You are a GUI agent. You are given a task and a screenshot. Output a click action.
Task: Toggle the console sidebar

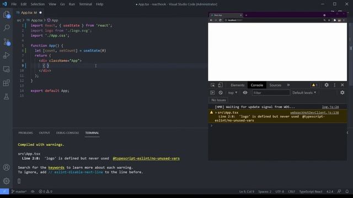tap(212, 93)
